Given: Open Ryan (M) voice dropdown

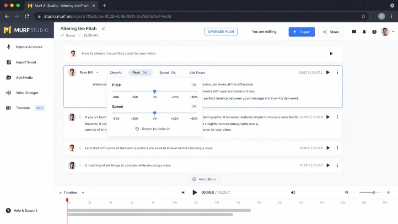Looking at the screenshot, I should pos(89,73).
